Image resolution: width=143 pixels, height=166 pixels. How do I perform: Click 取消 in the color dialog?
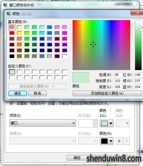click(37, 93)
